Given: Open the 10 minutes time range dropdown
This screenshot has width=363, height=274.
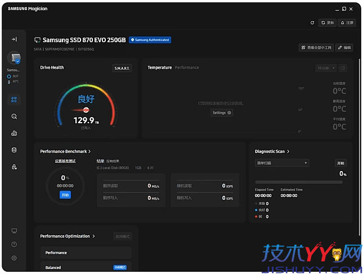Looking at the screenshot, I should pos(326,68).
